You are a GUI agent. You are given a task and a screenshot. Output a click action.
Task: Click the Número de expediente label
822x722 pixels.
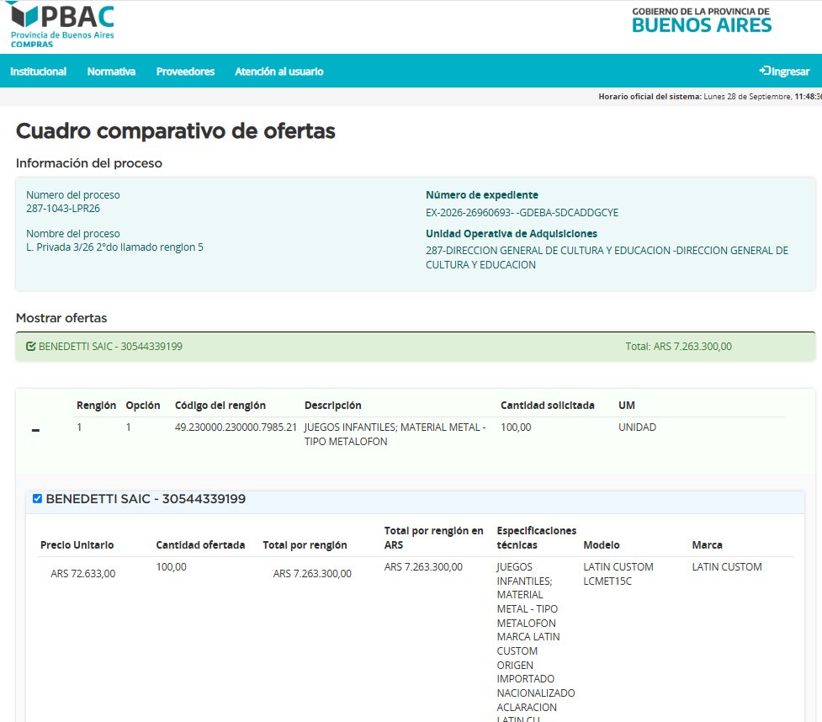482,195
